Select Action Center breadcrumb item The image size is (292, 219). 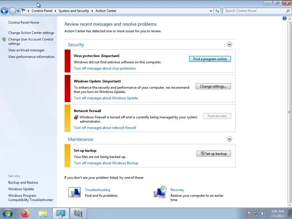(106, 11)
